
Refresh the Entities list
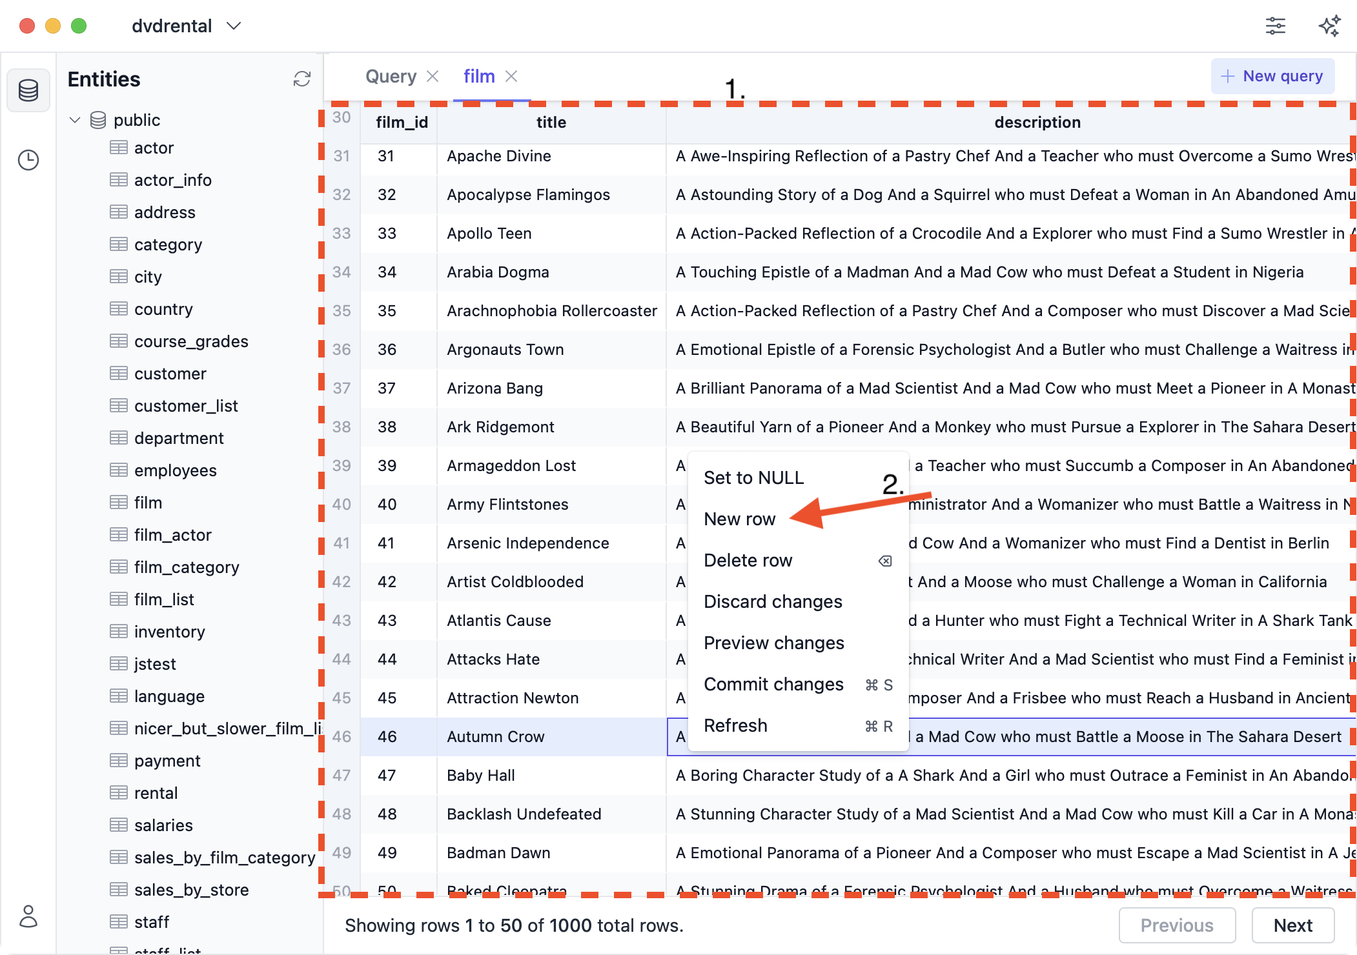(x=301, y=79)
